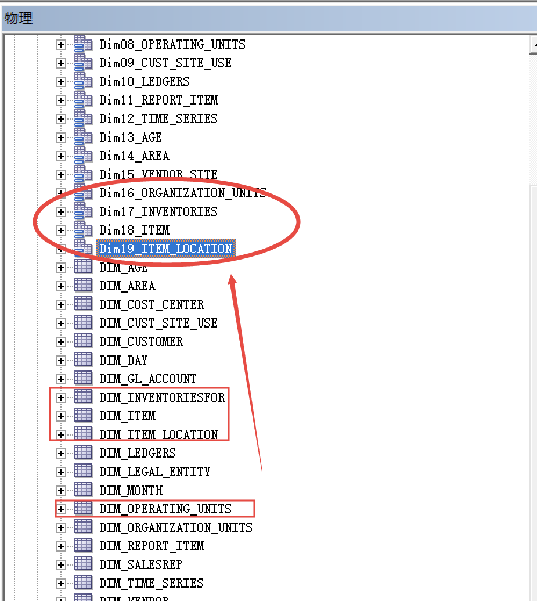Select DIM_ORGANIZATION_UNITS in the tree
The image size is (537, 601).
pos(175,527)
